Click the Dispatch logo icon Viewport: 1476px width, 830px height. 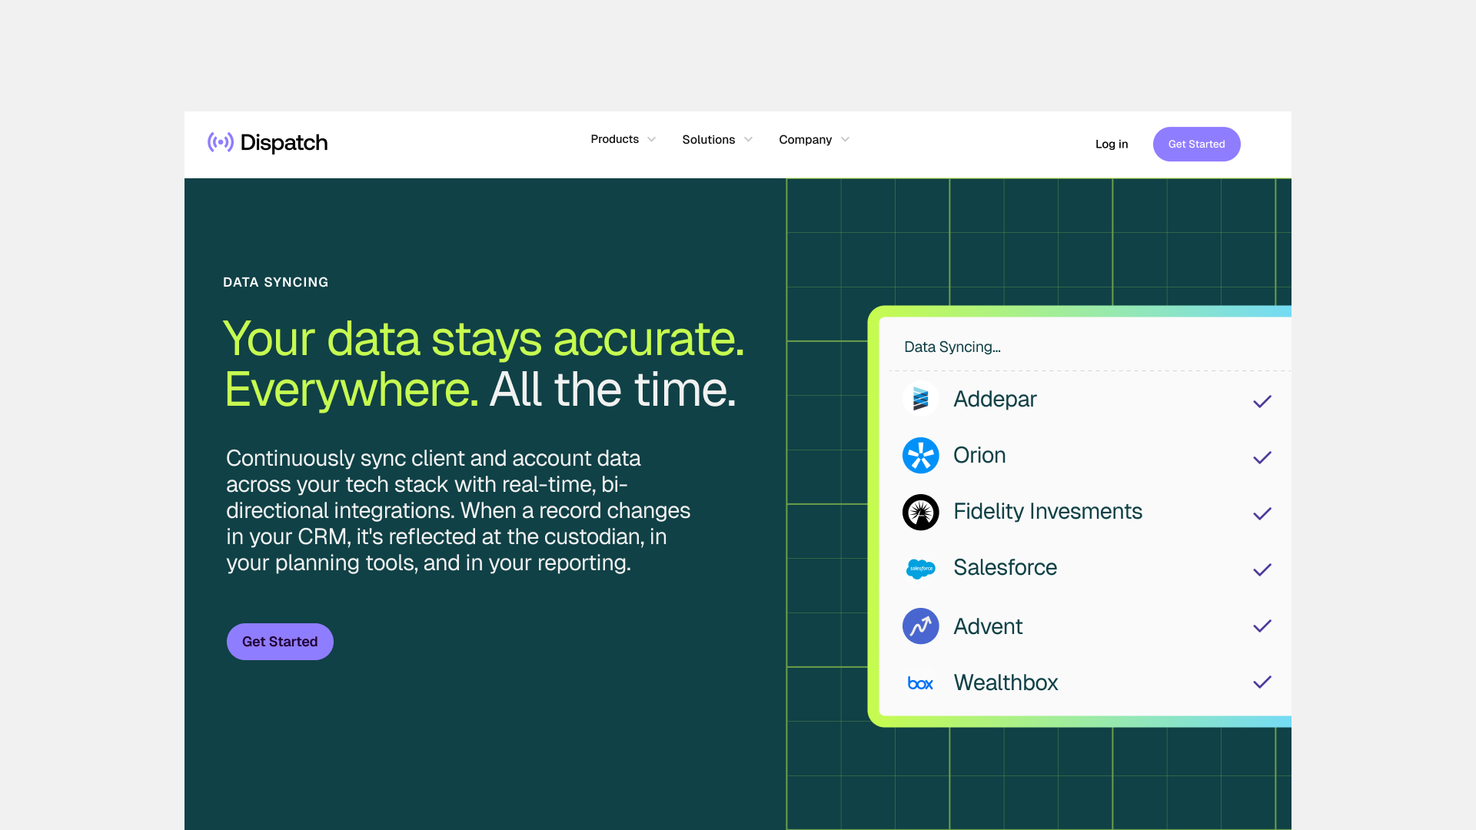tap(221, 142)
